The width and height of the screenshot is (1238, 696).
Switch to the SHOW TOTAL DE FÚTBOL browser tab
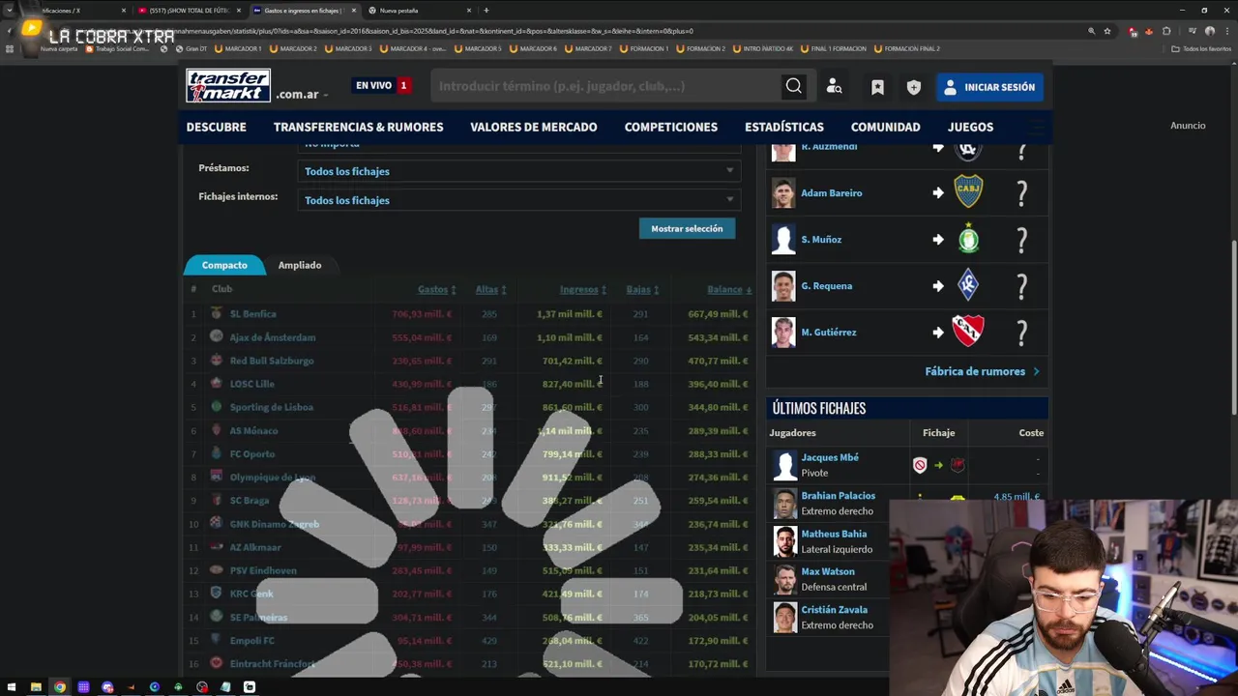[x=189, y=10]
